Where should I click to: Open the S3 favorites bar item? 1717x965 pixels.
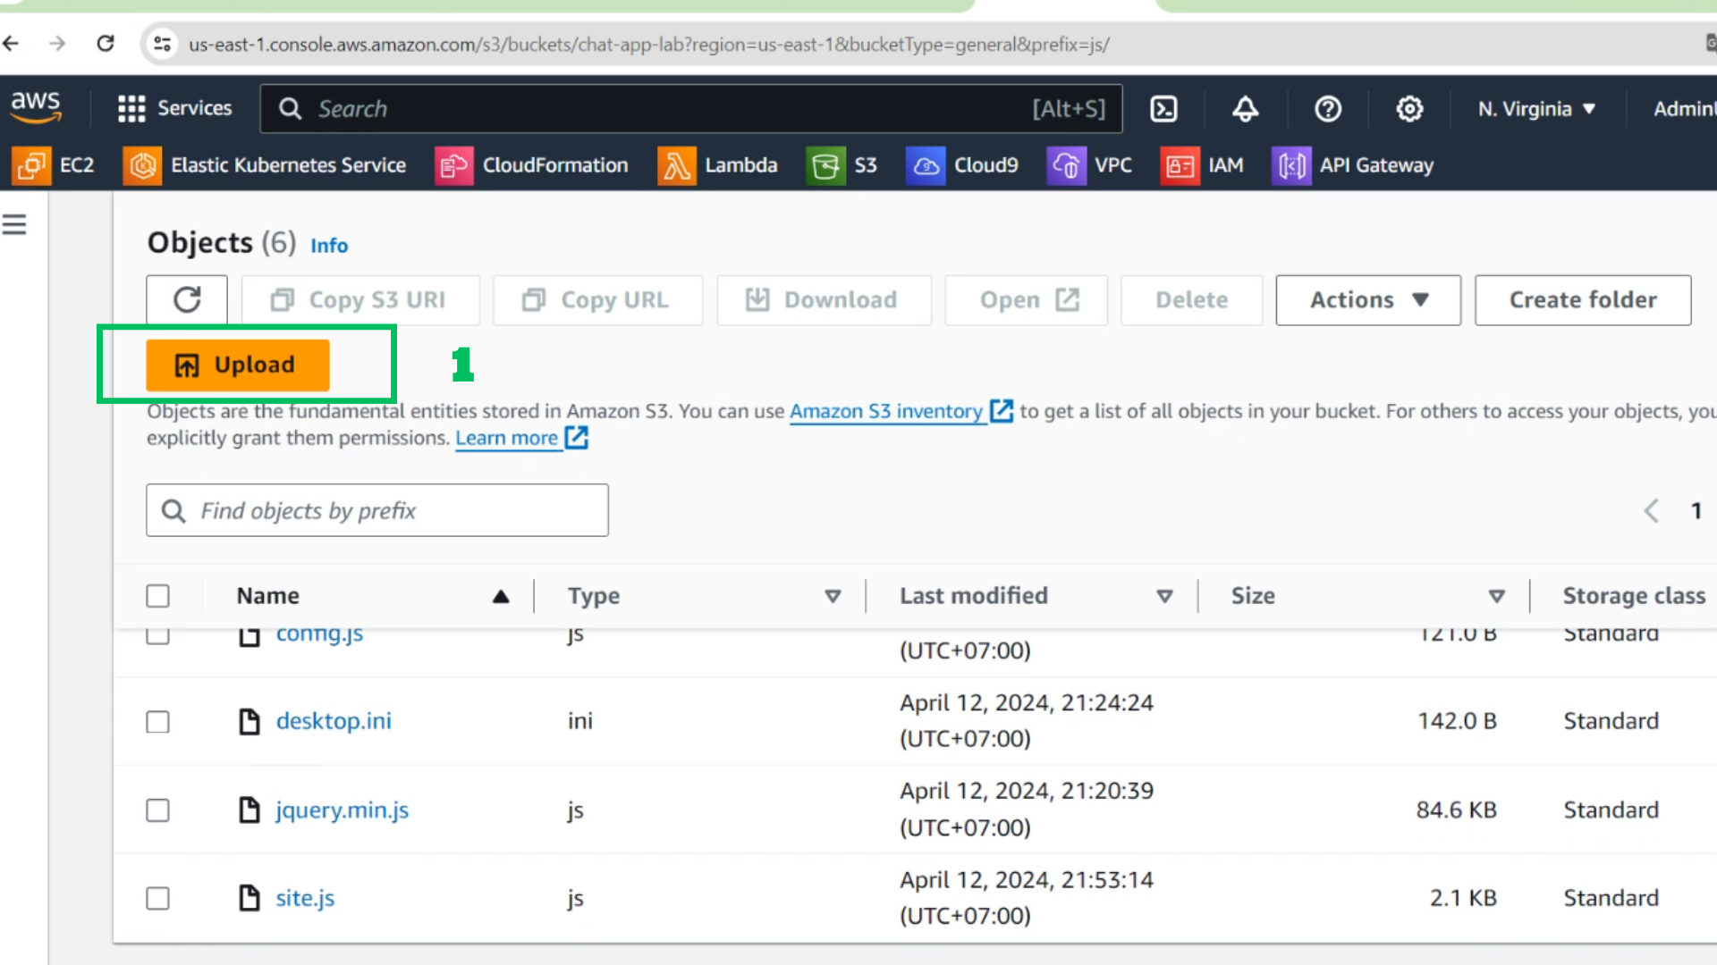click(842, 165)
